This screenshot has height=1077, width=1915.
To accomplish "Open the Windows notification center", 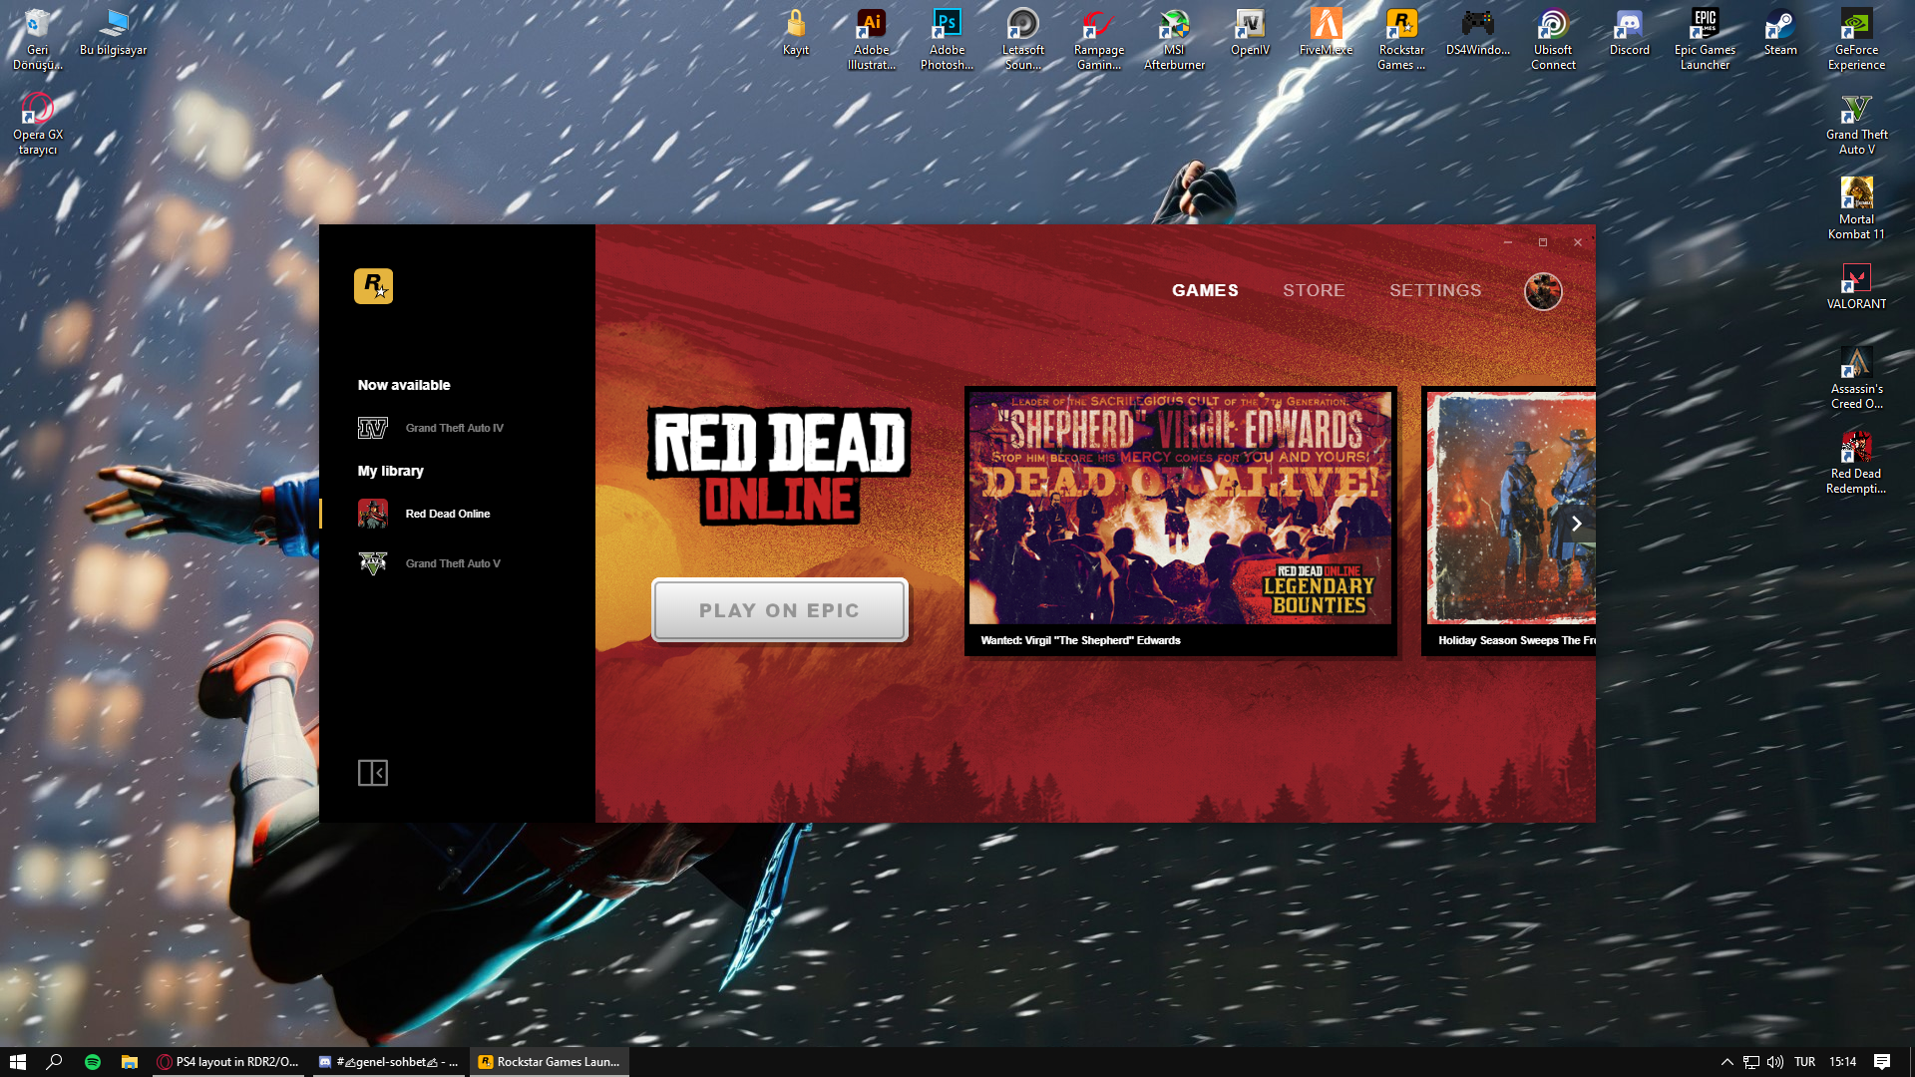I will tap(1882, 1062).
